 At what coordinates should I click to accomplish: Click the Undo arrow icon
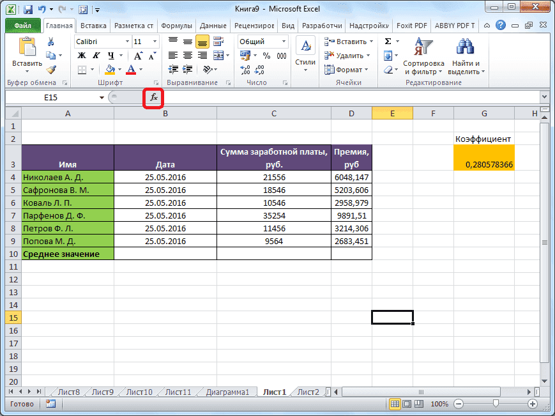point(41,8)
